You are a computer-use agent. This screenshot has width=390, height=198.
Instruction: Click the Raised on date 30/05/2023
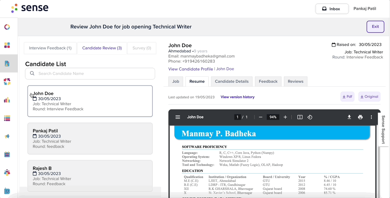click(x=370, y=45)
